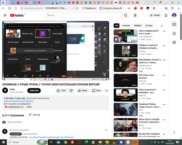Screen dimensions: 182x145
Task: Open options for the pinned comment
Action: pyautogui.click(x=106, y=130)
